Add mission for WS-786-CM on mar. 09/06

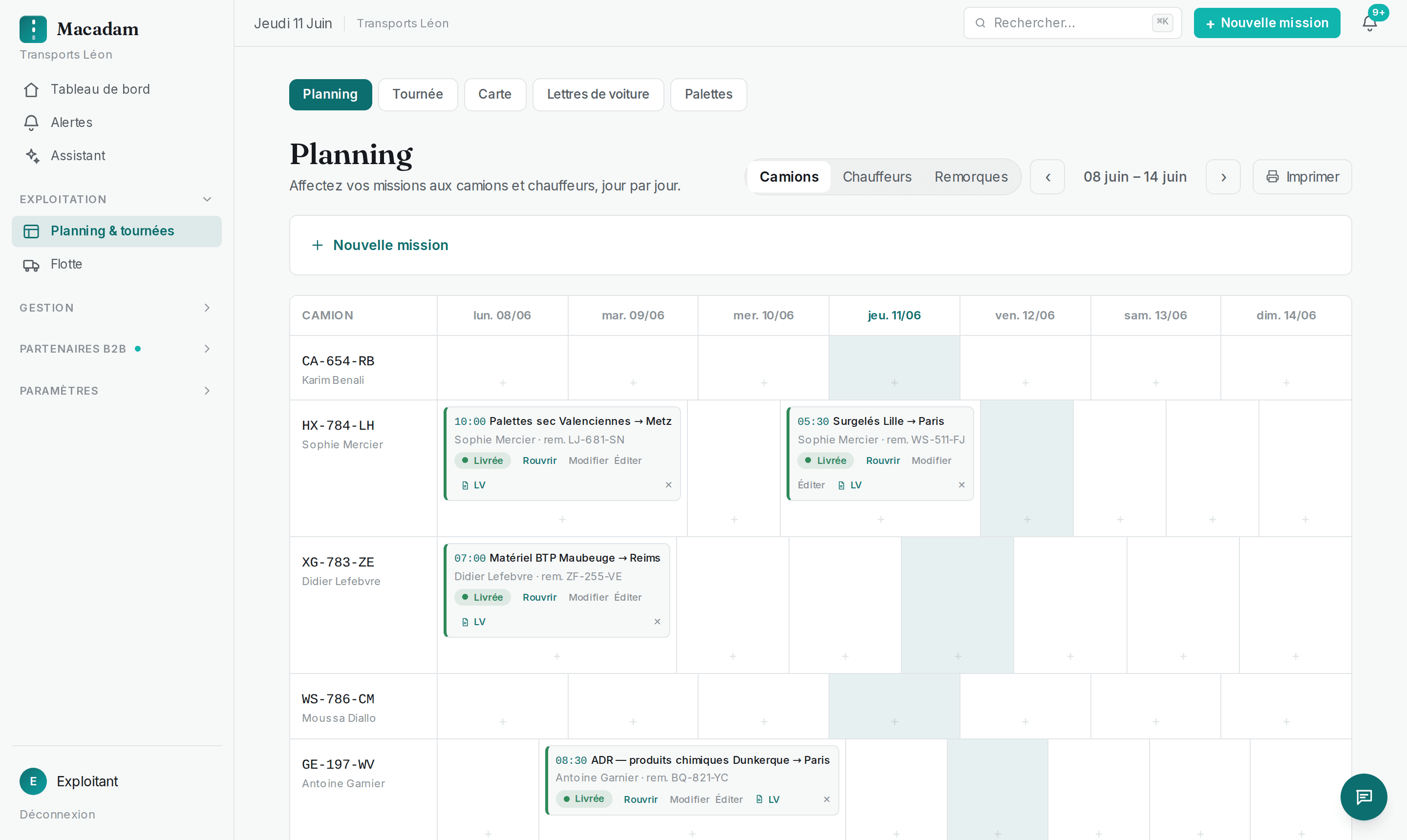633,722
